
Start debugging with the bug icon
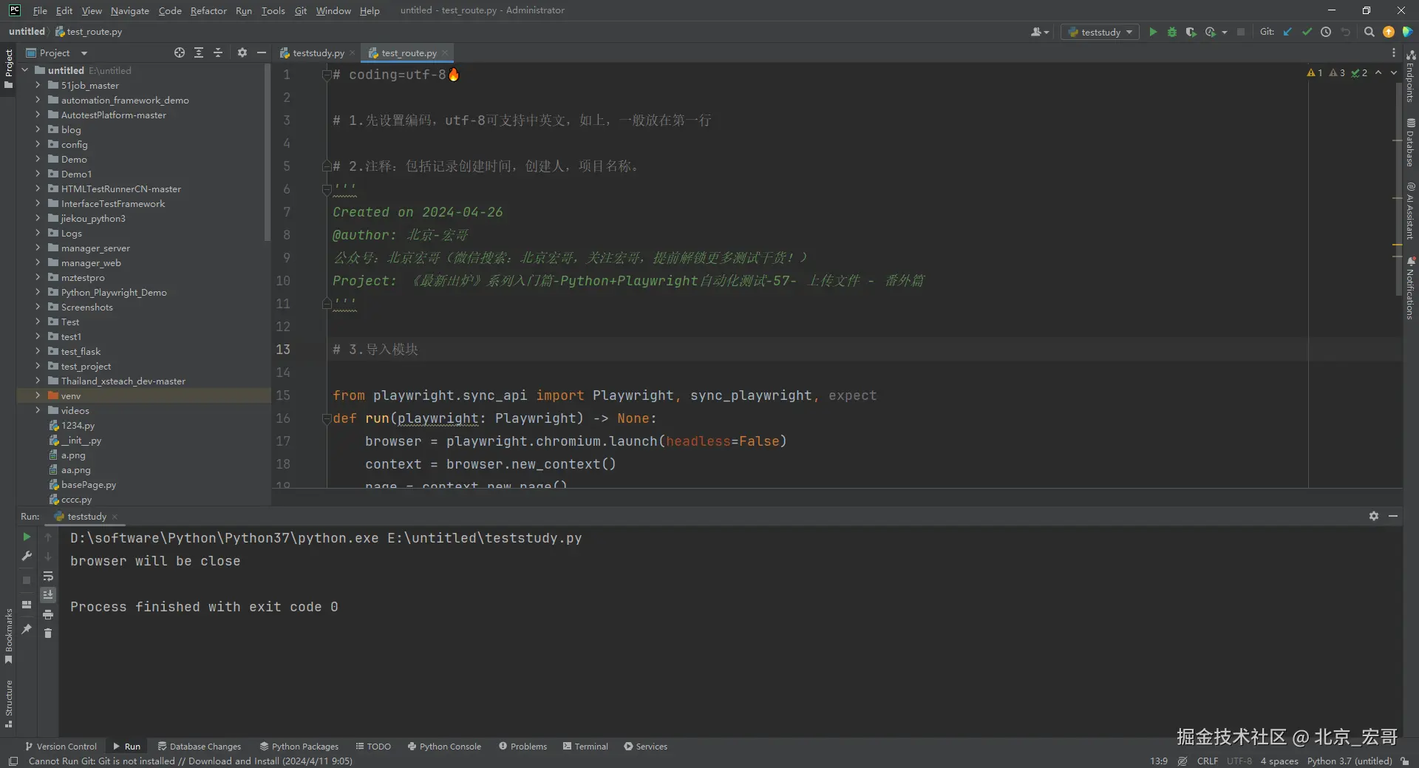point(1172,32)
